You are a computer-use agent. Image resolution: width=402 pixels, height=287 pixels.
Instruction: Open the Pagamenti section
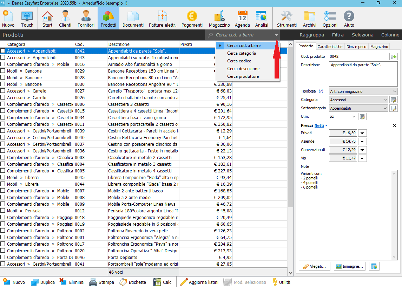pyautogui.click(x=192, y=19)
